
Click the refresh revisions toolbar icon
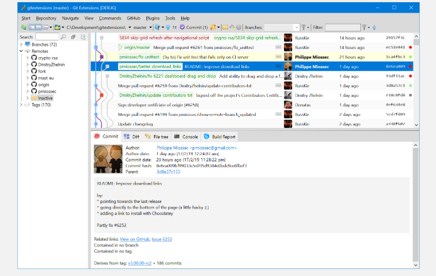[24, 27]
